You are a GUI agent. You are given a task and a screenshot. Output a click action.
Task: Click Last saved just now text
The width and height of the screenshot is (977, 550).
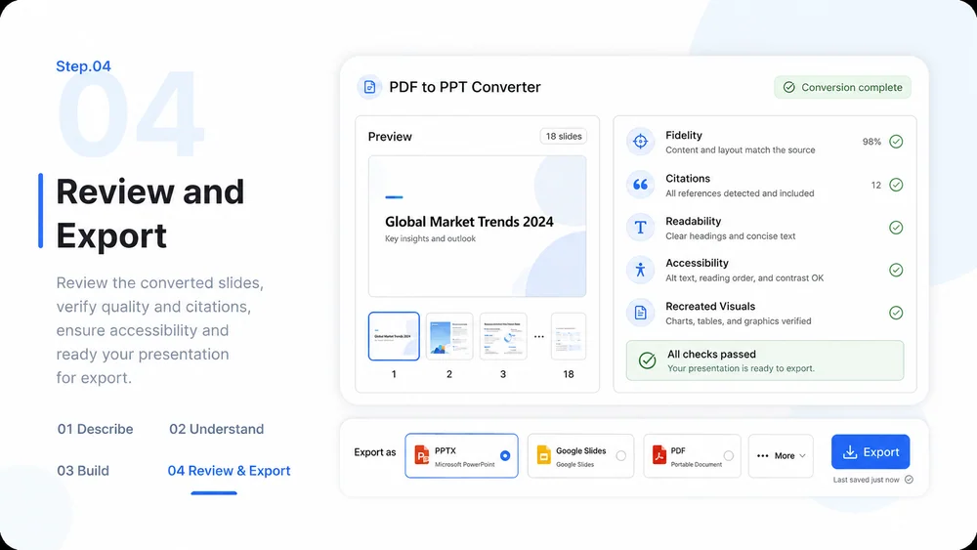pos(866,480)
